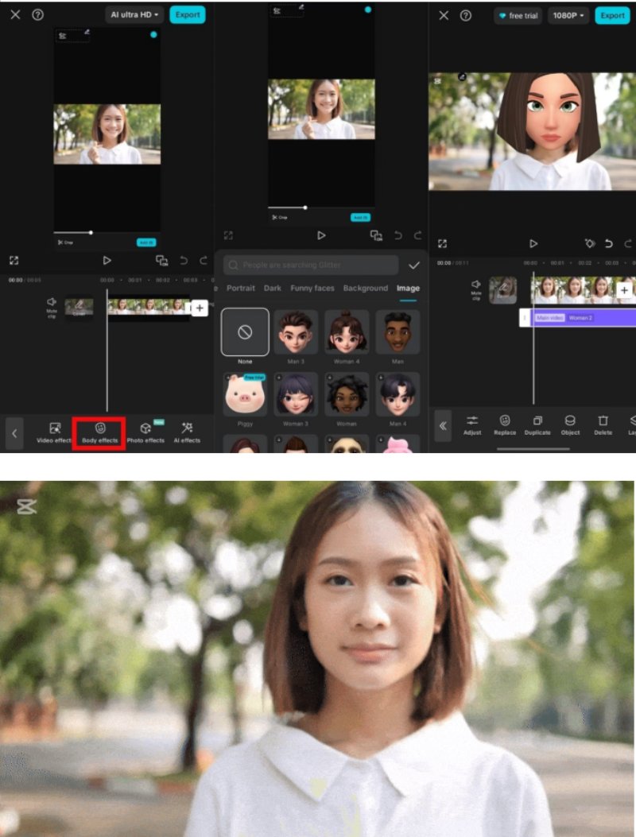Collapse the toolbar with the double-chevron button

444,425
